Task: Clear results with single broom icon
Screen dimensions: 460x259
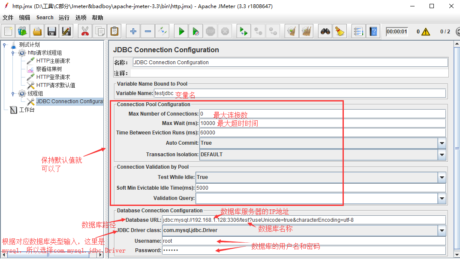Action: pyautogui.click(x=292, y=31)
